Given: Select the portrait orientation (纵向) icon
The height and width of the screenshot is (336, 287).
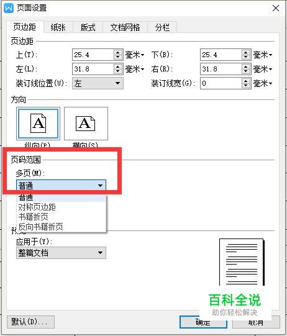Looking at the screenshot, I should 38,124.
